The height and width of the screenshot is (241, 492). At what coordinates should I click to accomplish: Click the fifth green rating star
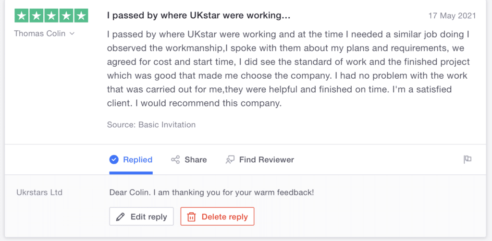pyautogui.click(x=81, y=15)
